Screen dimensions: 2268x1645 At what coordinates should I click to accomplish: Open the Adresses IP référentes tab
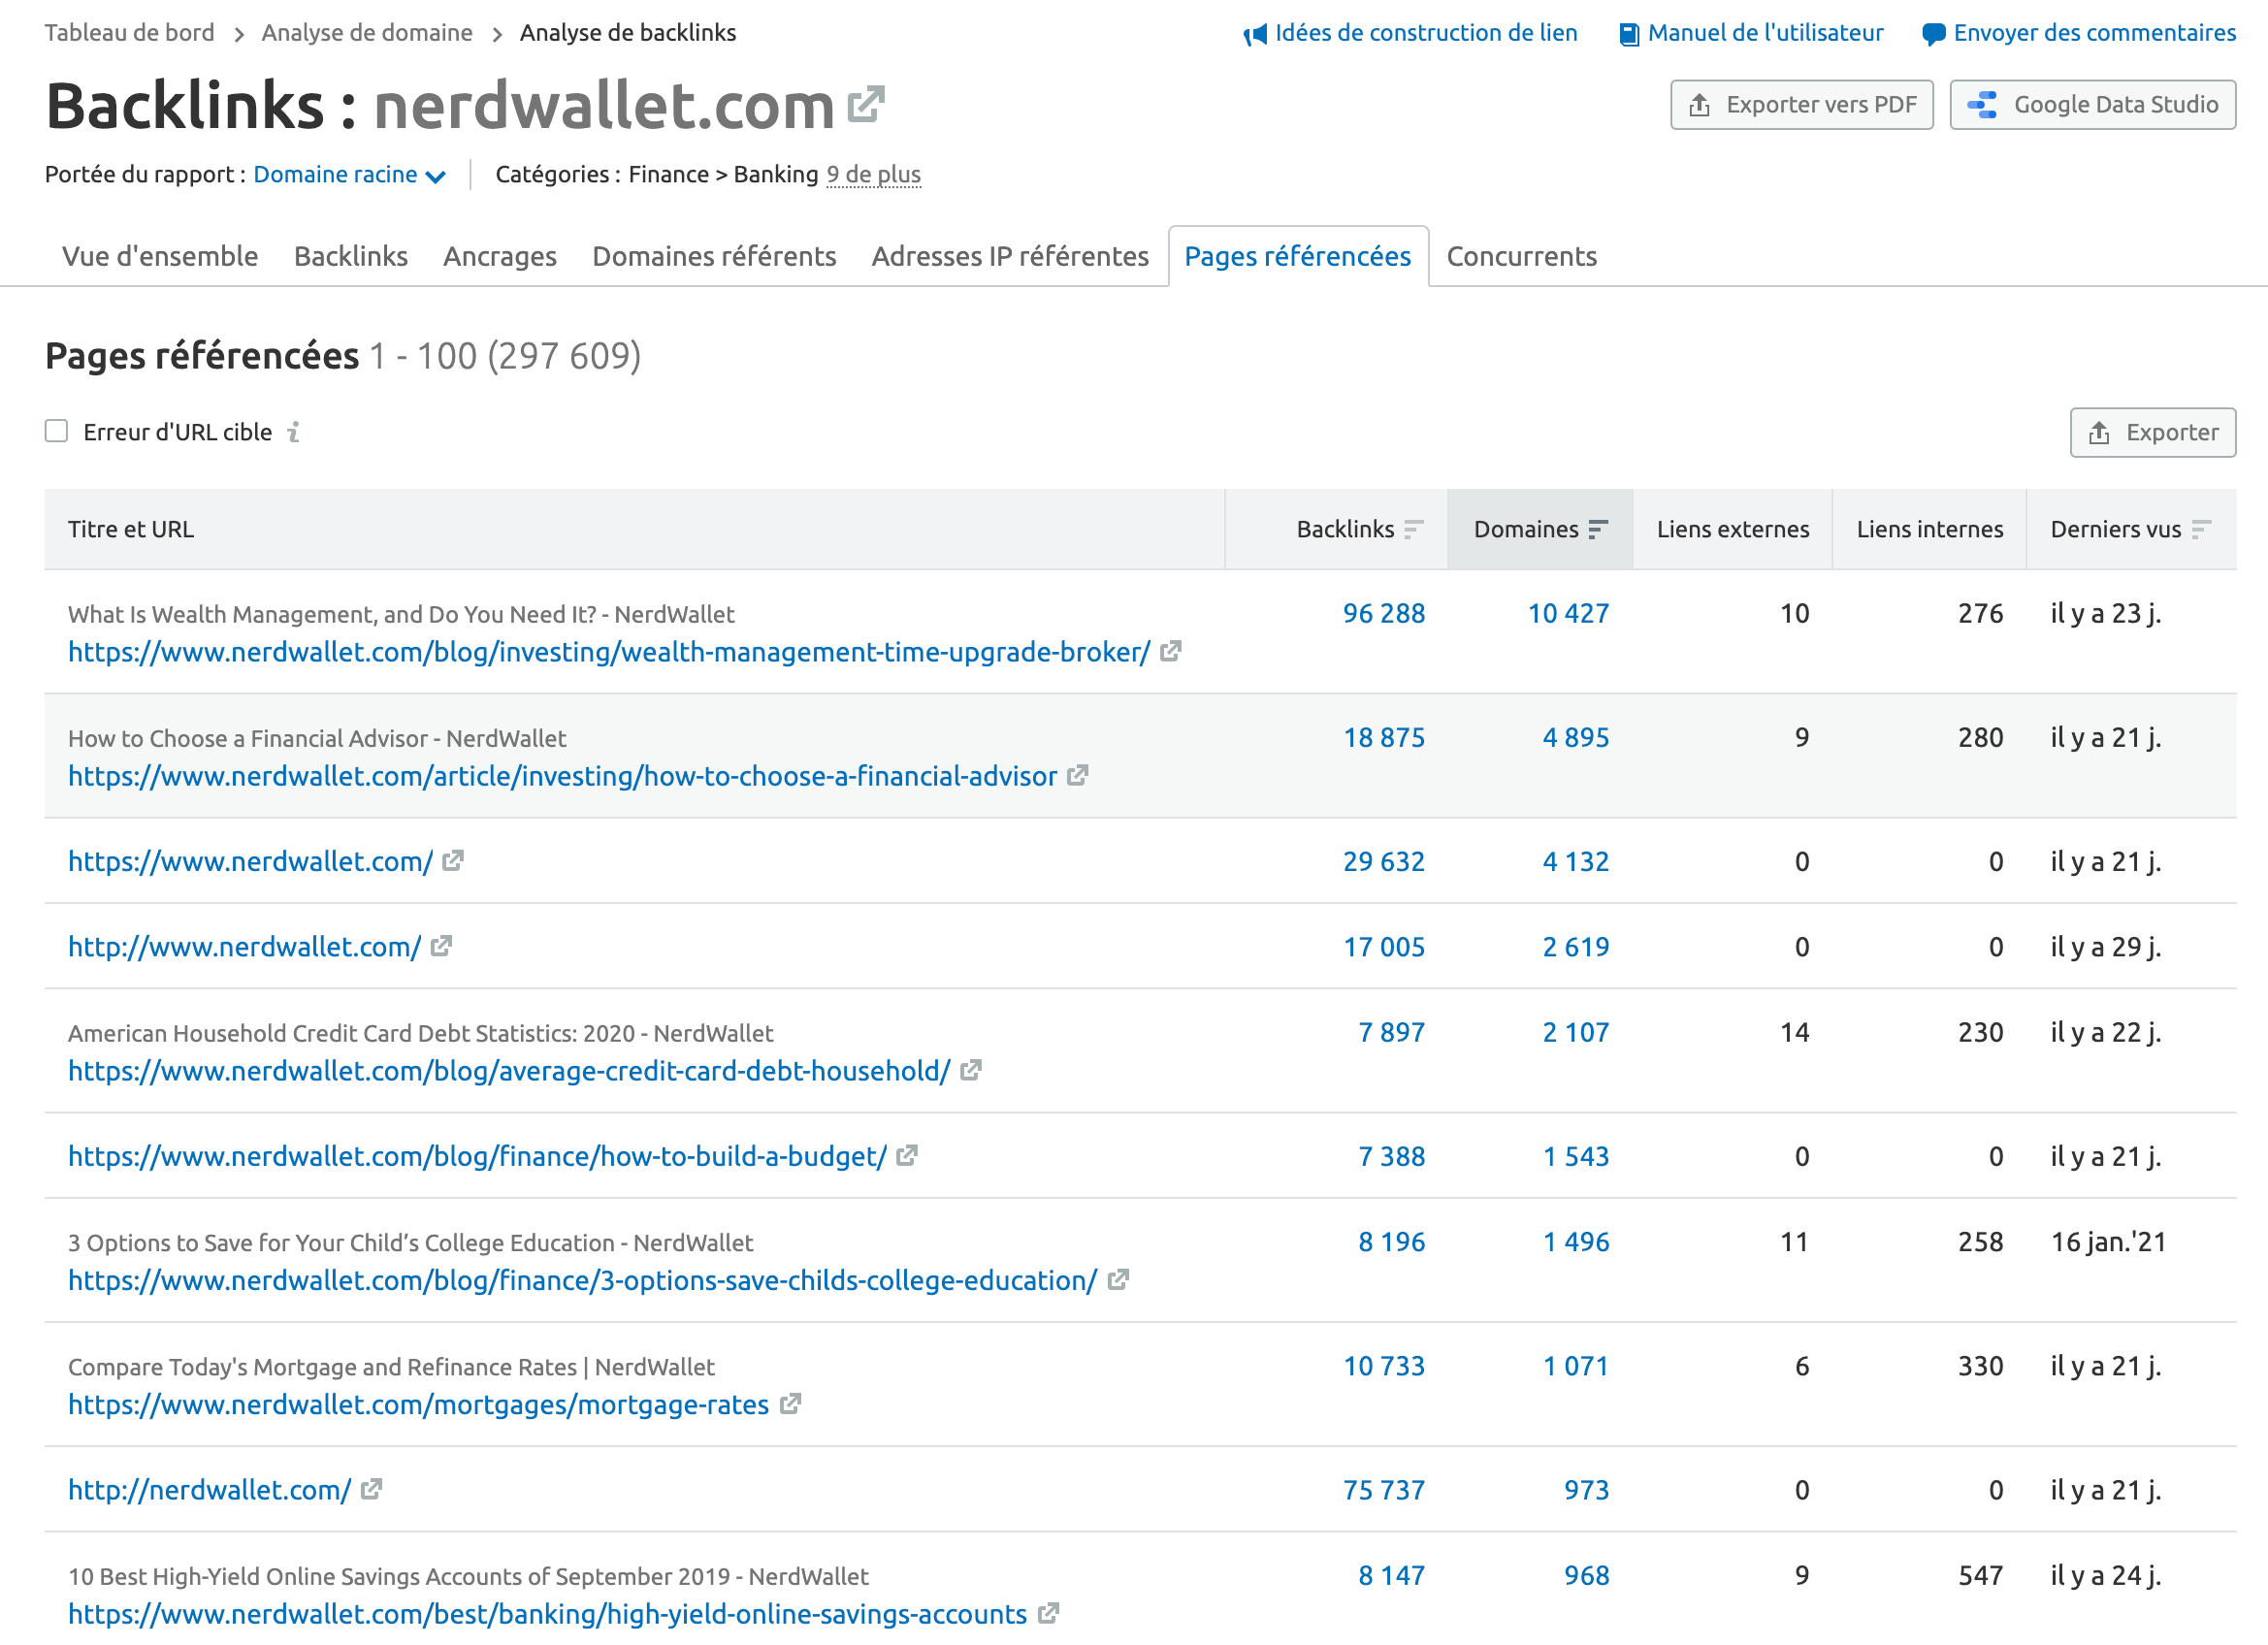pos(1010,256)
